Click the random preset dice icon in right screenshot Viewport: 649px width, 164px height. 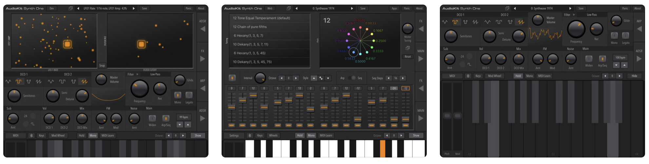[x=507, y=8]
